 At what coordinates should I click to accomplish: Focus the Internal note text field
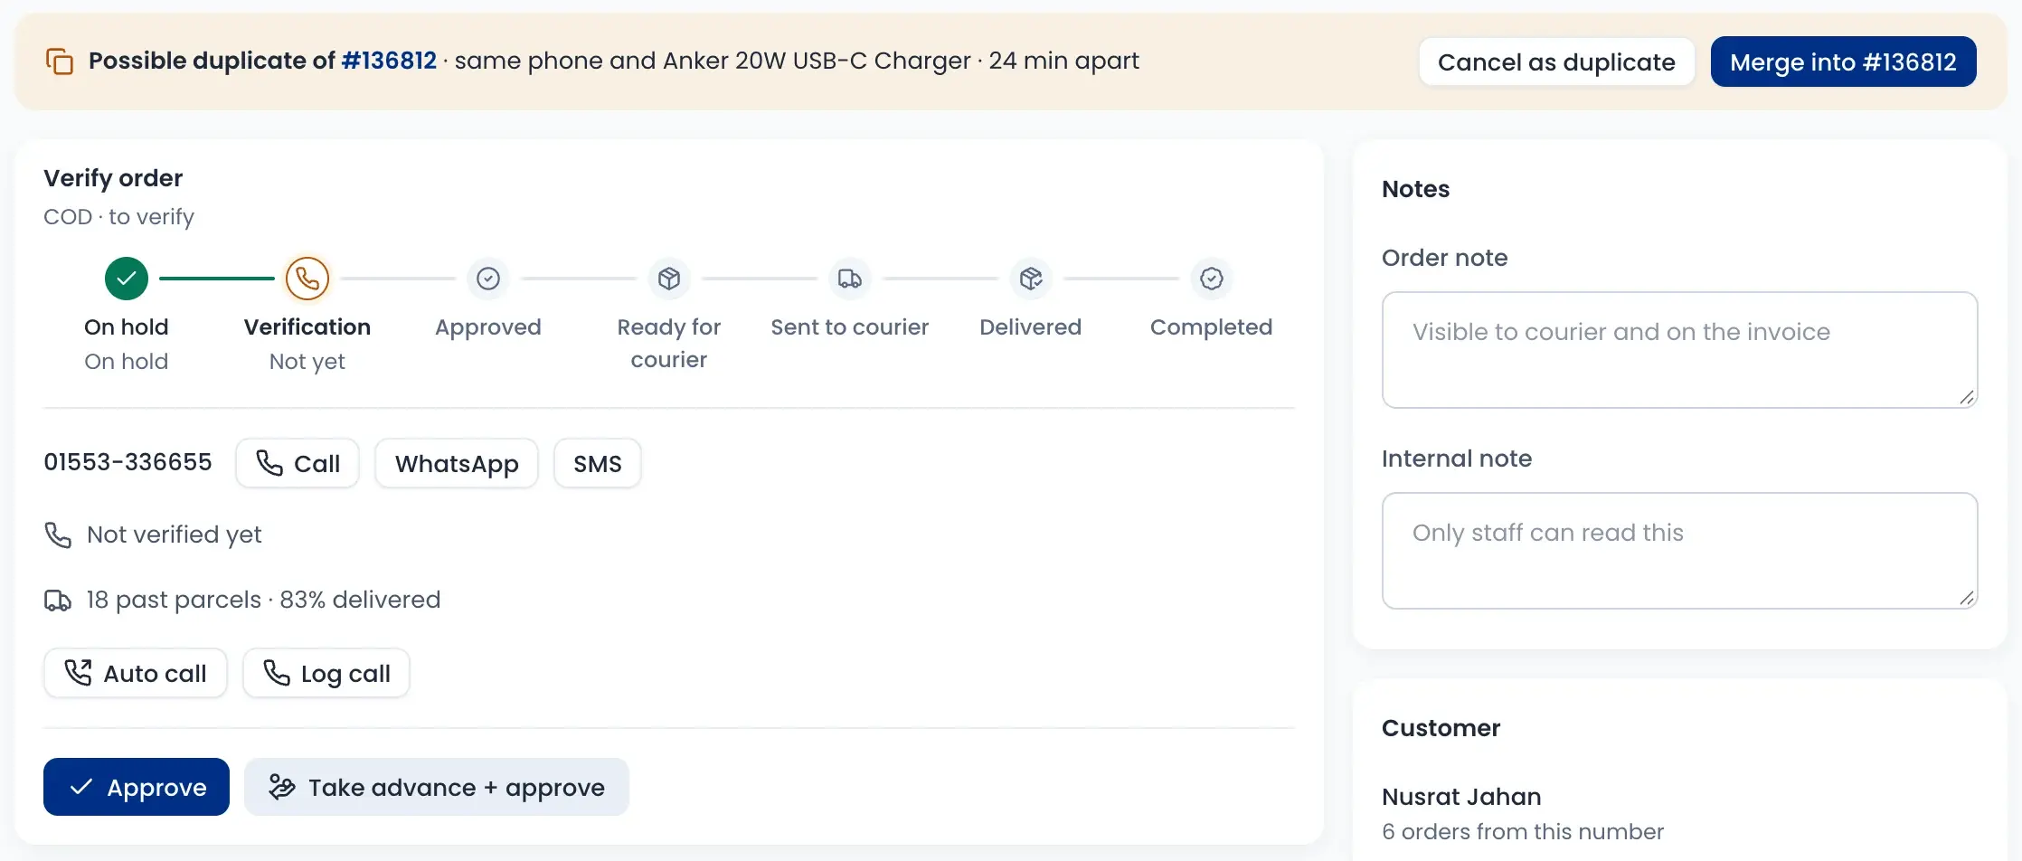pyautogui.click(x=1680, y=551)
